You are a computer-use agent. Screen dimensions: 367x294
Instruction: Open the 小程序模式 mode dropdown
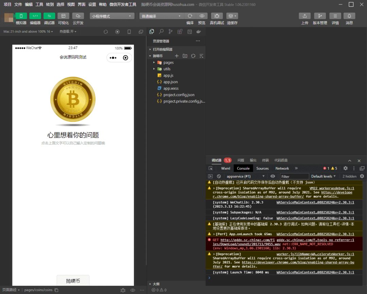click(x=112, y=16)
